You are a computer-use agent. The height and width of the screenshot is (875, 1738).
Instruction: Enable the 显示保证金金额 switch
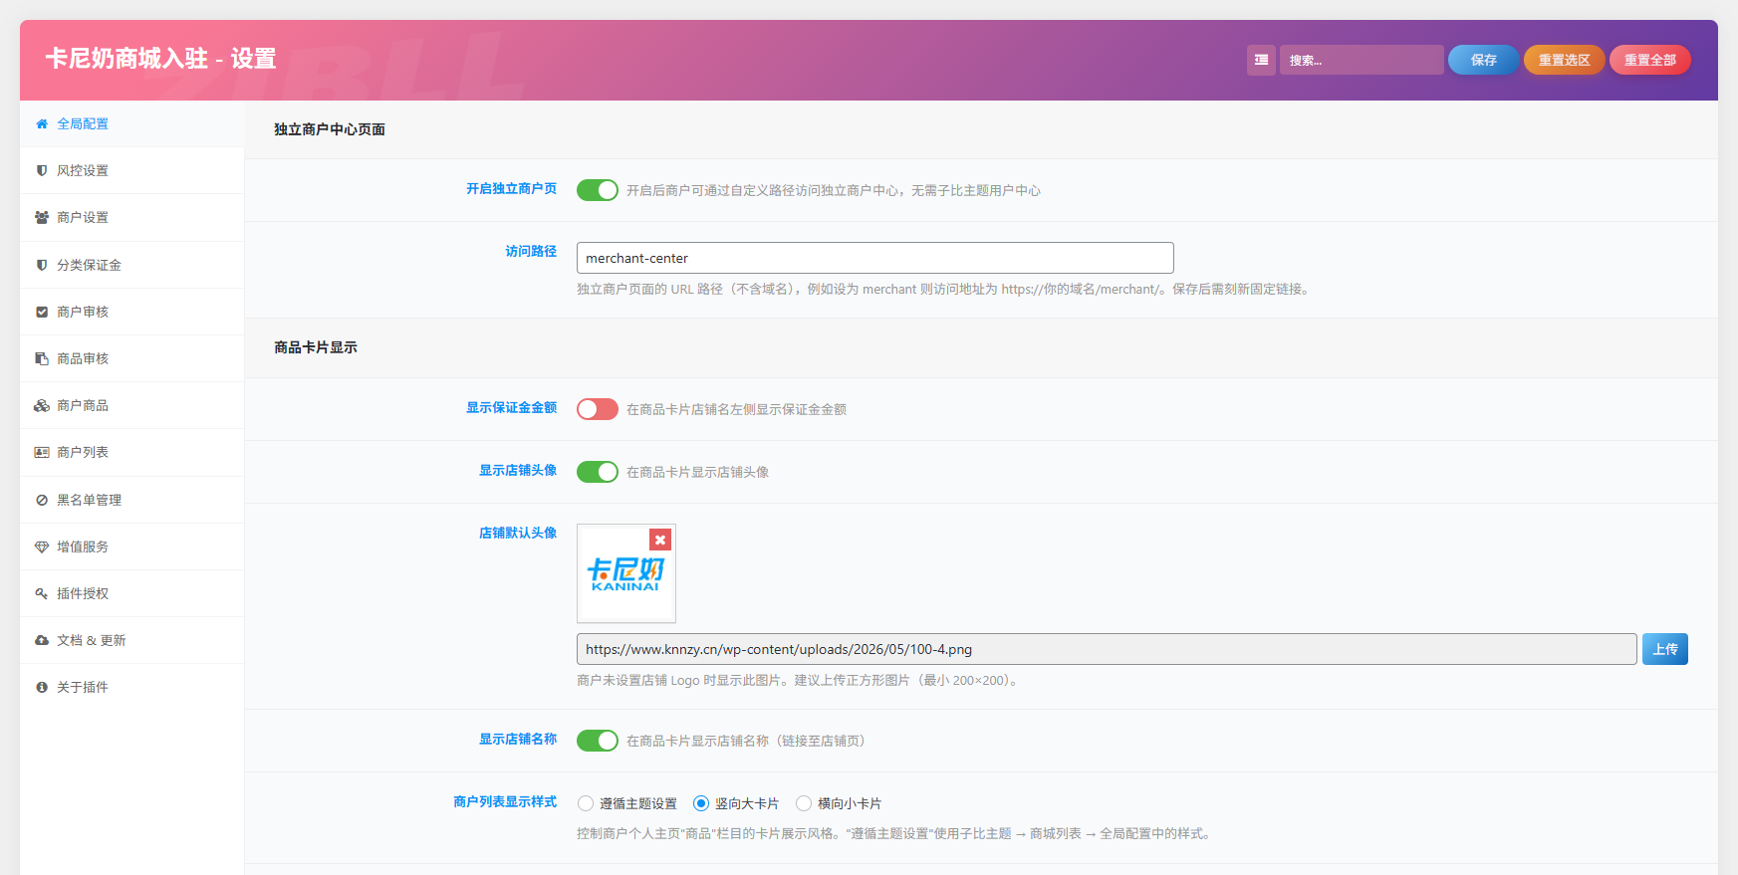(598, 409)
